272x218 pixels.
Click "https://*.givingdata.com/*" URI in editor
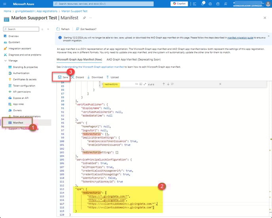point(108,196)
